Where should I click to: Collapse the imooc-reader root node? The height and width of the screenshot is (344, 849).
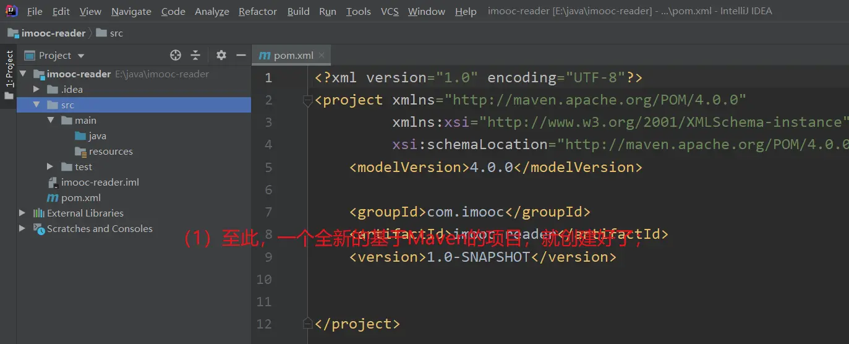(23, 74)
